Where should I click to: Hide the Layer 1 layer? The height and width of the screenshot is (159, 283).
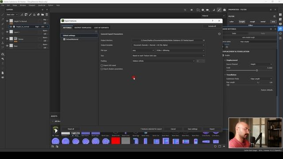(7, 32)
